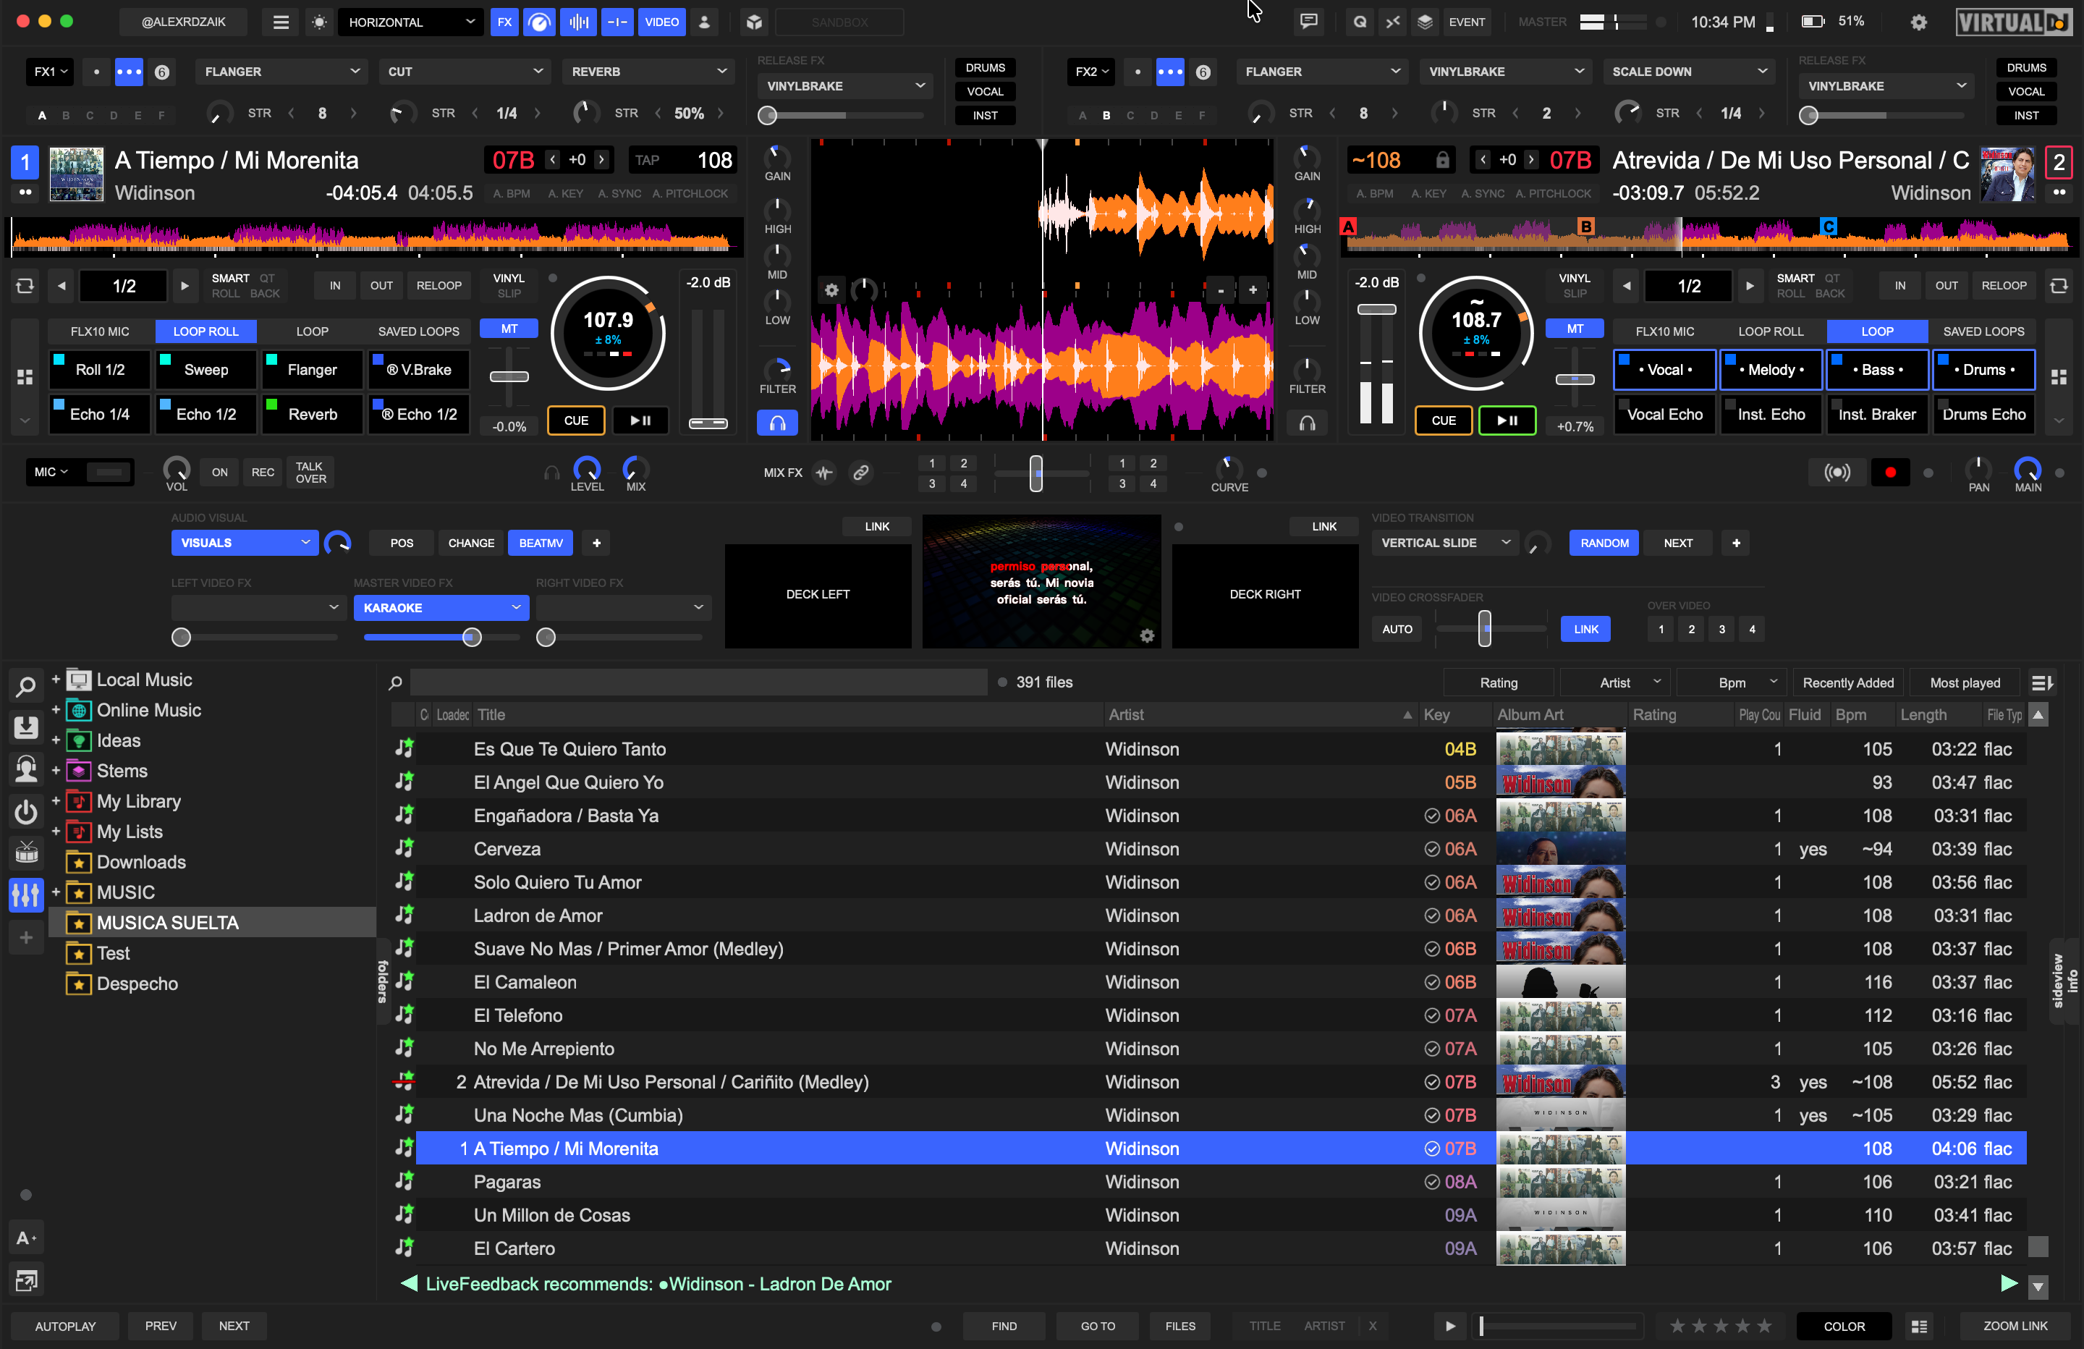This screenshot has width=2084, height=1349.
Task: Click the browser search input field
Action: coord(699,682)
